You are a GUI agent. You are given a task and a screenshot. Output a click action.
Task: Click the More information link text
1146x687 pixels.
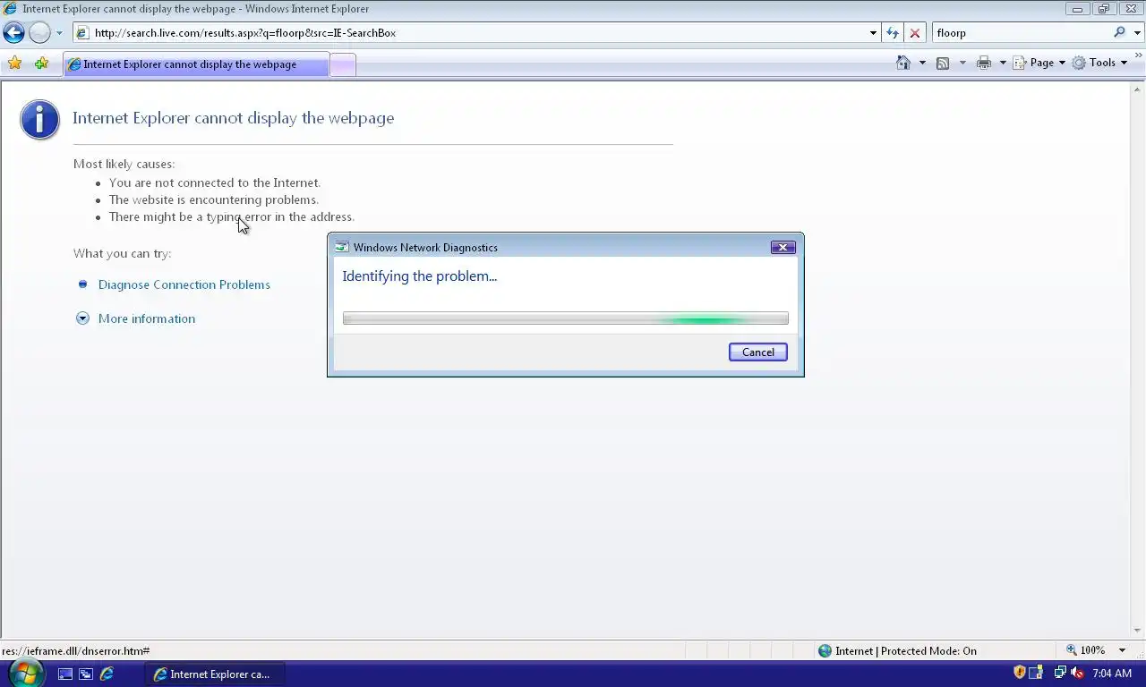click(x=147, y=318)
